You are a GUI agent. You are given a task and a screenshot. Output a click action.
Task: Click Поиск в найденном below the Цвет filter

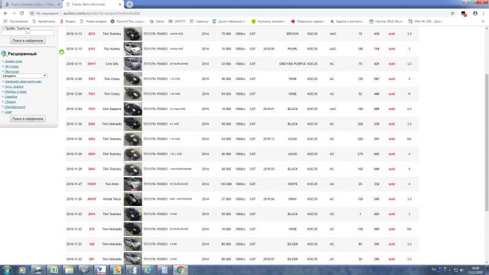point(28,119)
